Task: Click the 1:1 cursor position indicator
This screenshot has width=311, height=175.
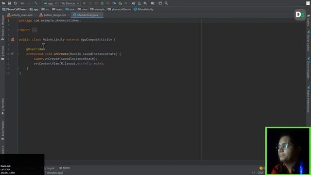Action: pyautogui.click(x=253, y=173)
